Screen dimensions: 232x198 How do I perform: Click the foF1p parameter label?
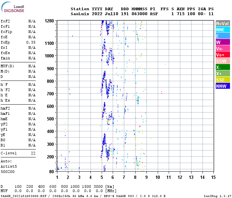point(6,32)
